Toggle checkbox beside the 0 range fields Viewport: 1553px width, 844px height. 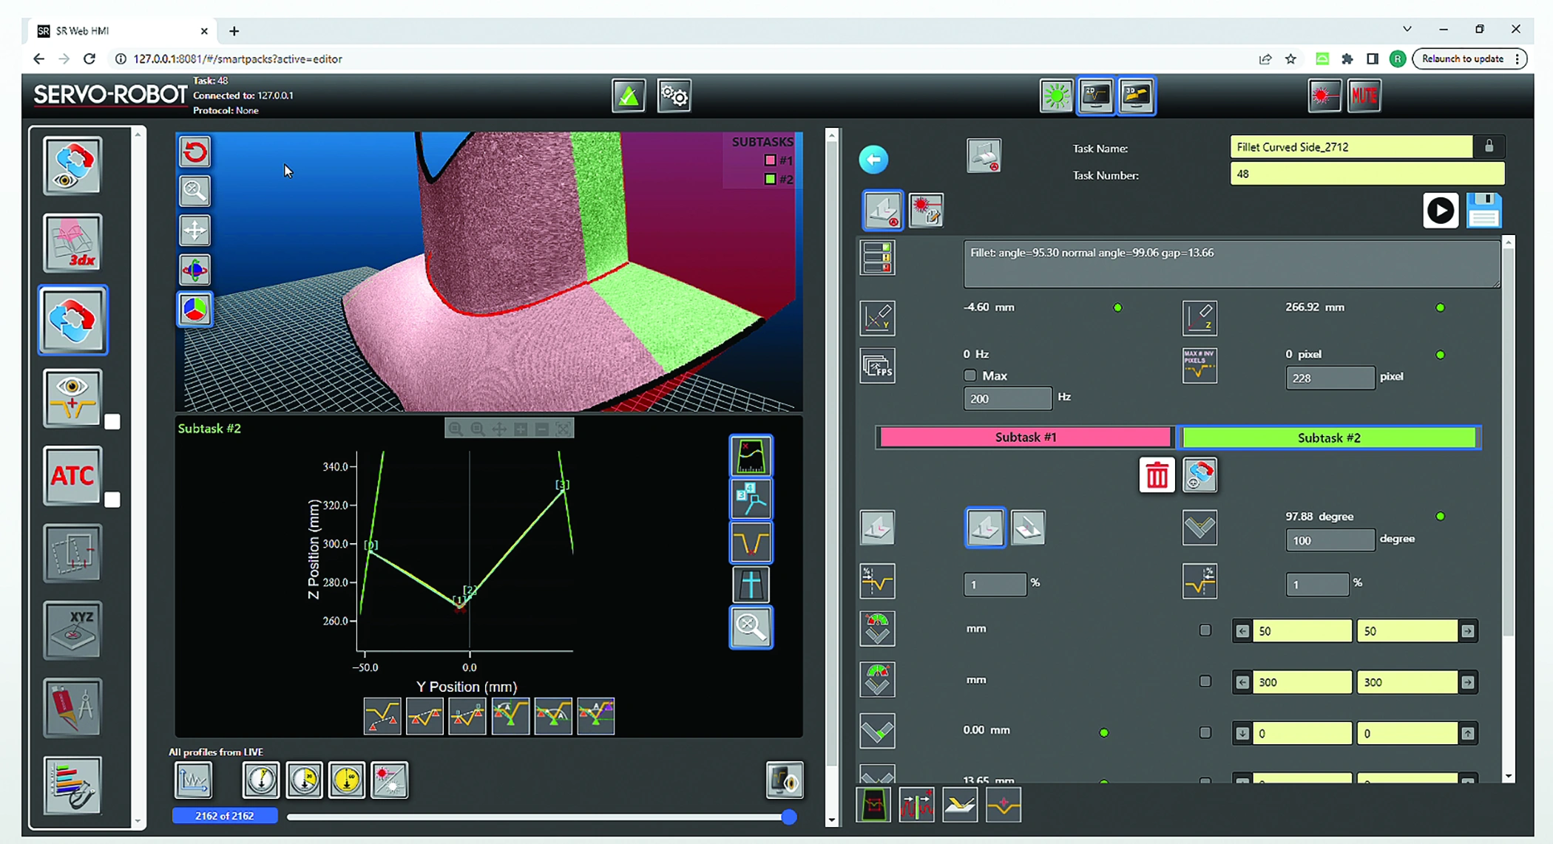[x=1205, y=732]
